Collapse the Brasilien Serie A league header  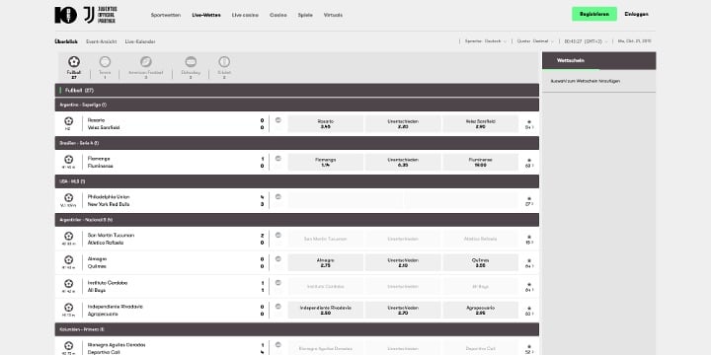(x=297, y=143)
